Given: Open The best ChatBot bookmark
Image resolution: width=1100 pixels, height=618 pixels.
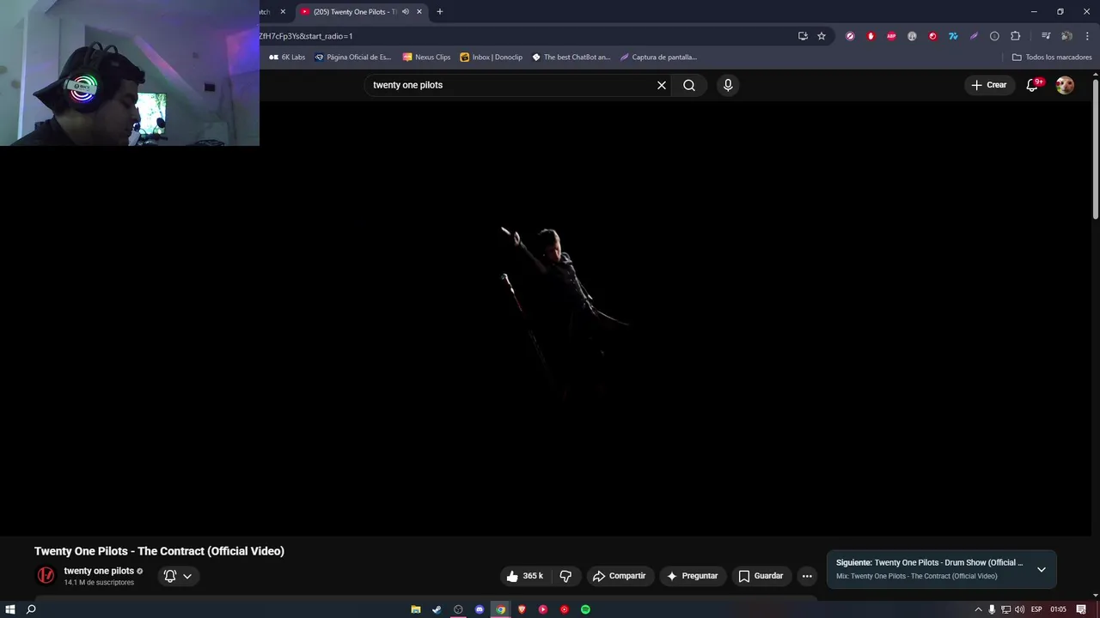Looking at the screenshot, I should click(571, 58).
